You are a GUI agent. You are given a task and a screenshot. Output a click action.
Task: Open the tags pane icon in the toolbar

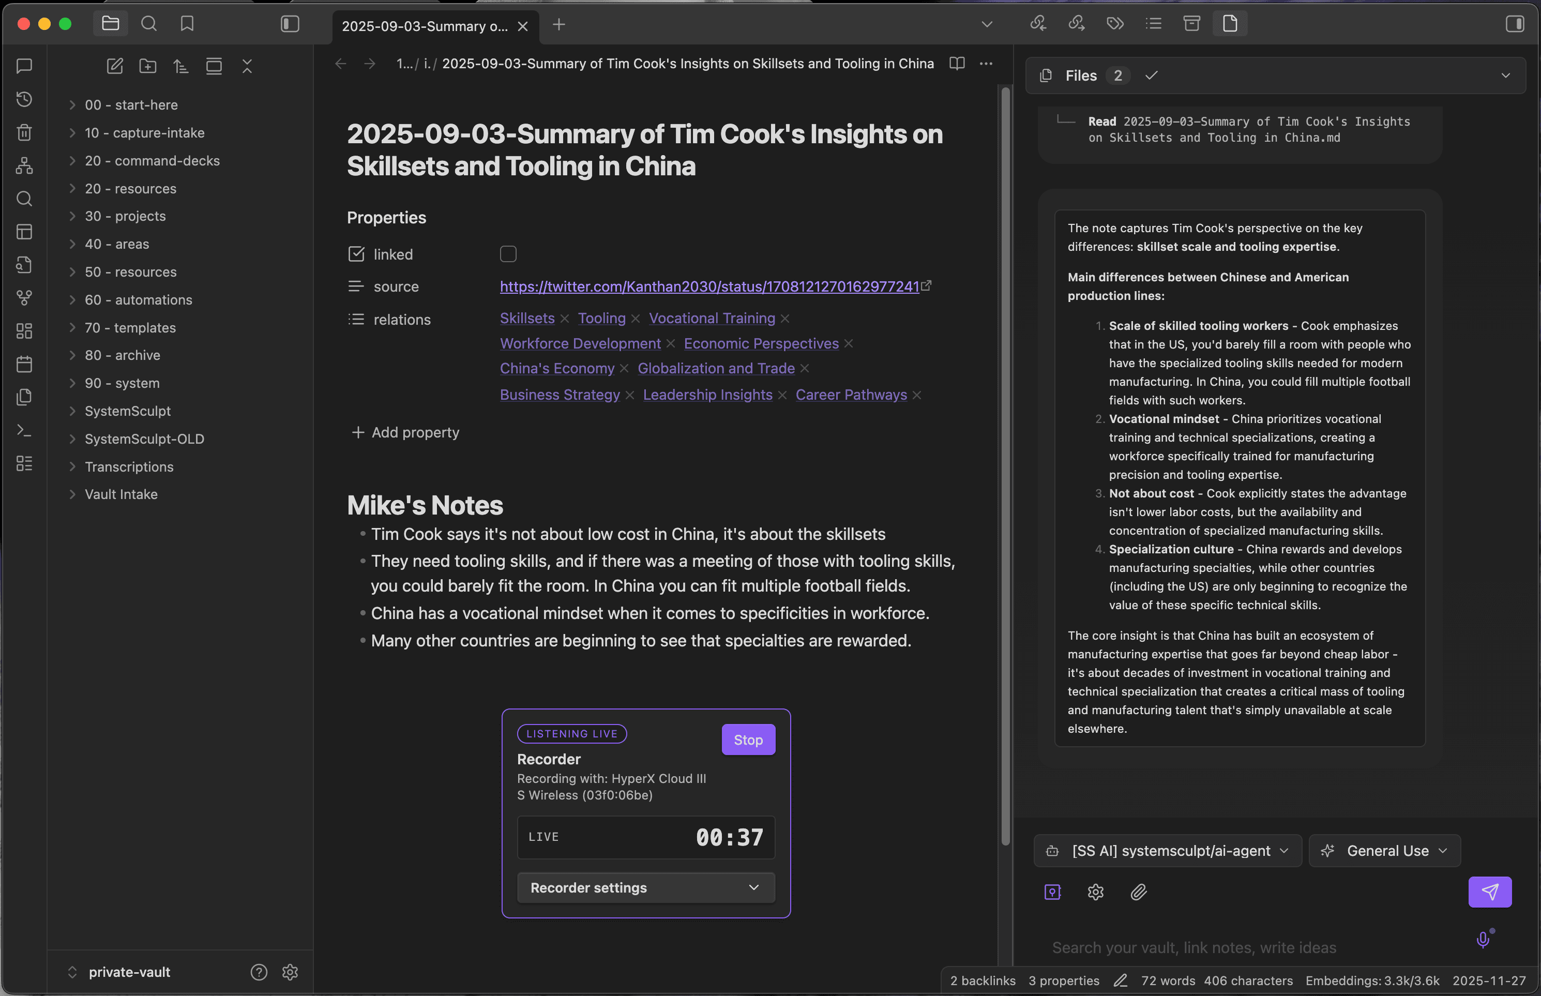1114,23
